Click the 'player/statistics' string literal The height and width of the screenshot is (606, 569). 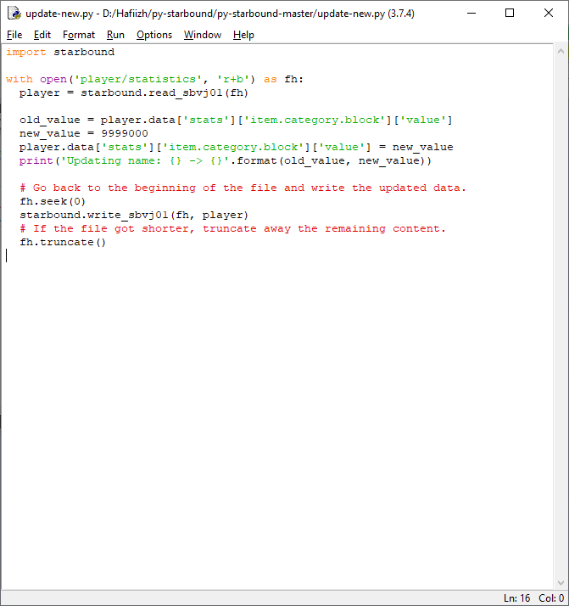(x=138, y=79)
